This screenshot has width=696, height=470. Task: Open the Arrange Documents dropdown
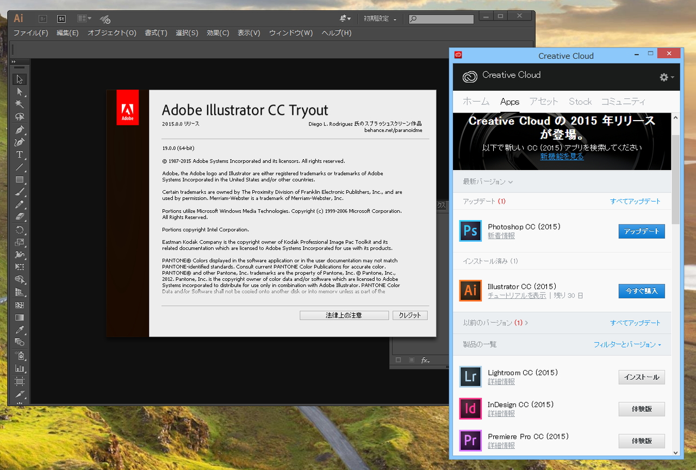(84, 18)
